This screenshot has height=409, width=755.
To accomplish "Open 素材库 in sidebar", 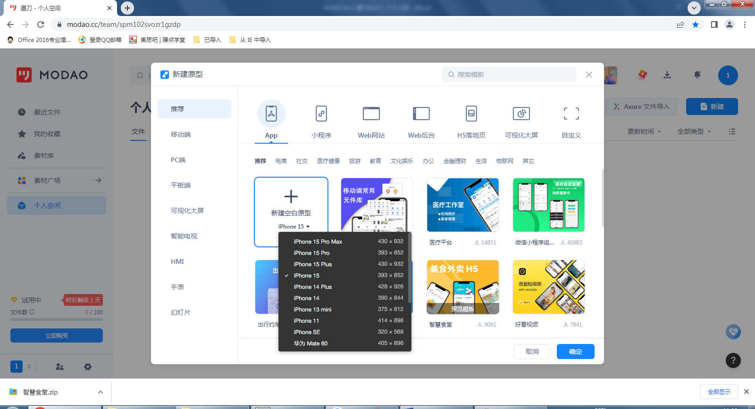I will pyautogui.click(x=57, y=155).
